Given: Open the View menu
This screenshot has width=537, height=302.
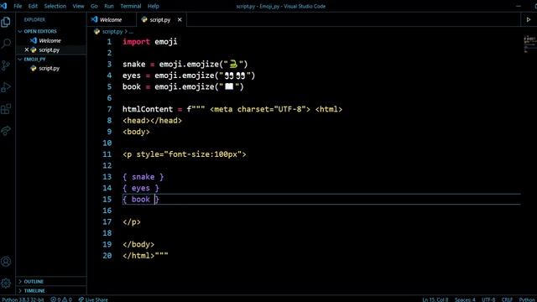Looking at the screenshot, I should click(x=78, y=6).
